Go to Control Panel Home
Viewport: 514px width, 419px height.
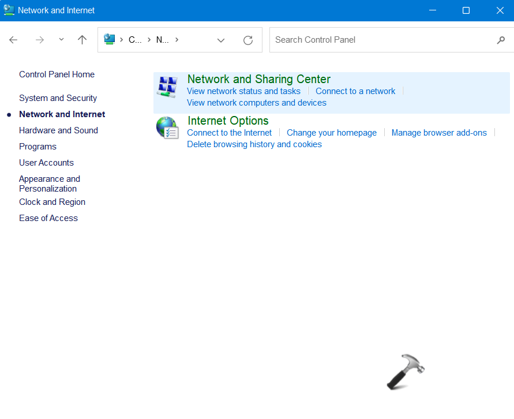pyautogui.click(x=57, y=74)
